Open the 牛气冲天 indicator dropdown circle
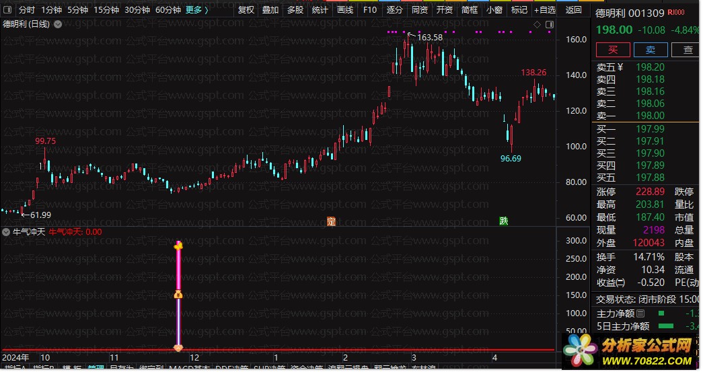 [6, 231]
